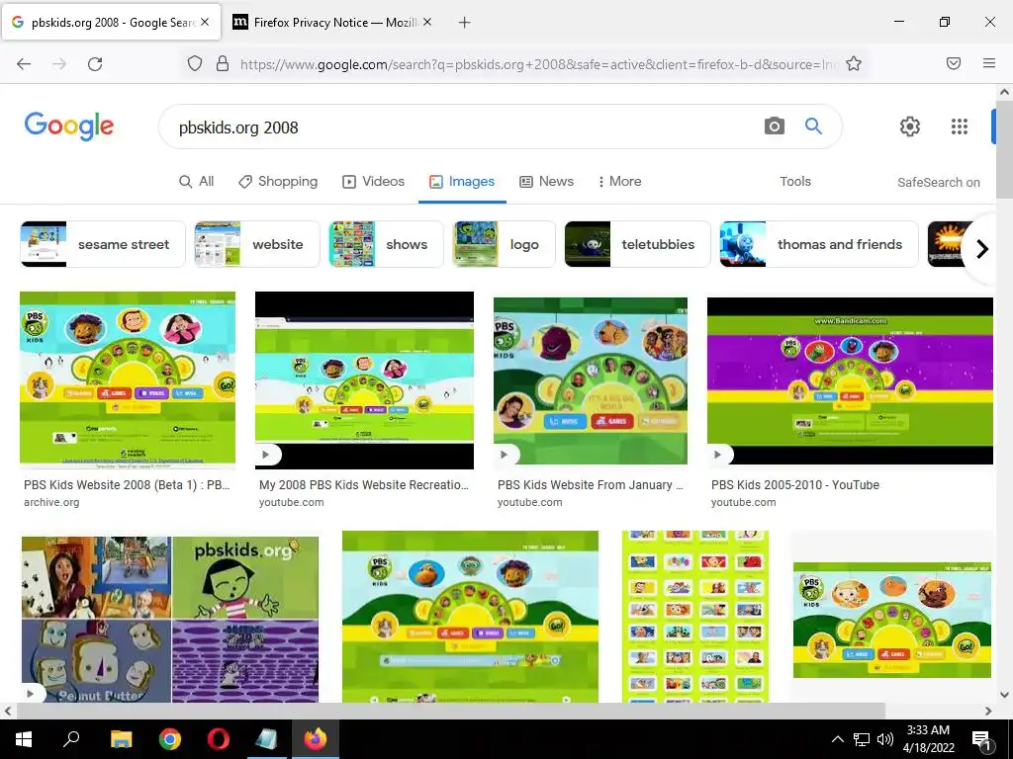1013x759 pixels.
Task: Submit search with blue magnifier icon
Action: click(x=813, y=126)
